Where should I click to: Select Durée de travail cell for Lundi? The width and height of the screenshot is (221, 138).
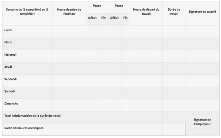[x=174, y=32]
